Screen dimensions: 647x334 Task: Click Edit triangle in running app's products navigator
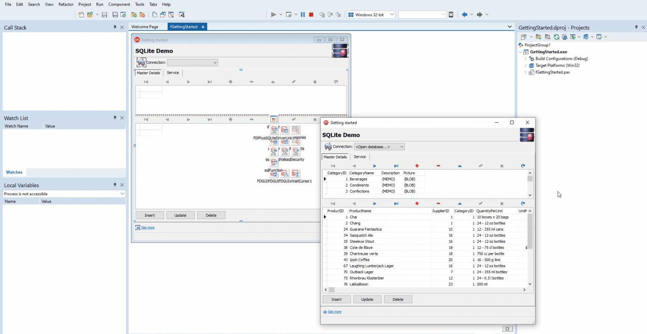click(460, 204)
